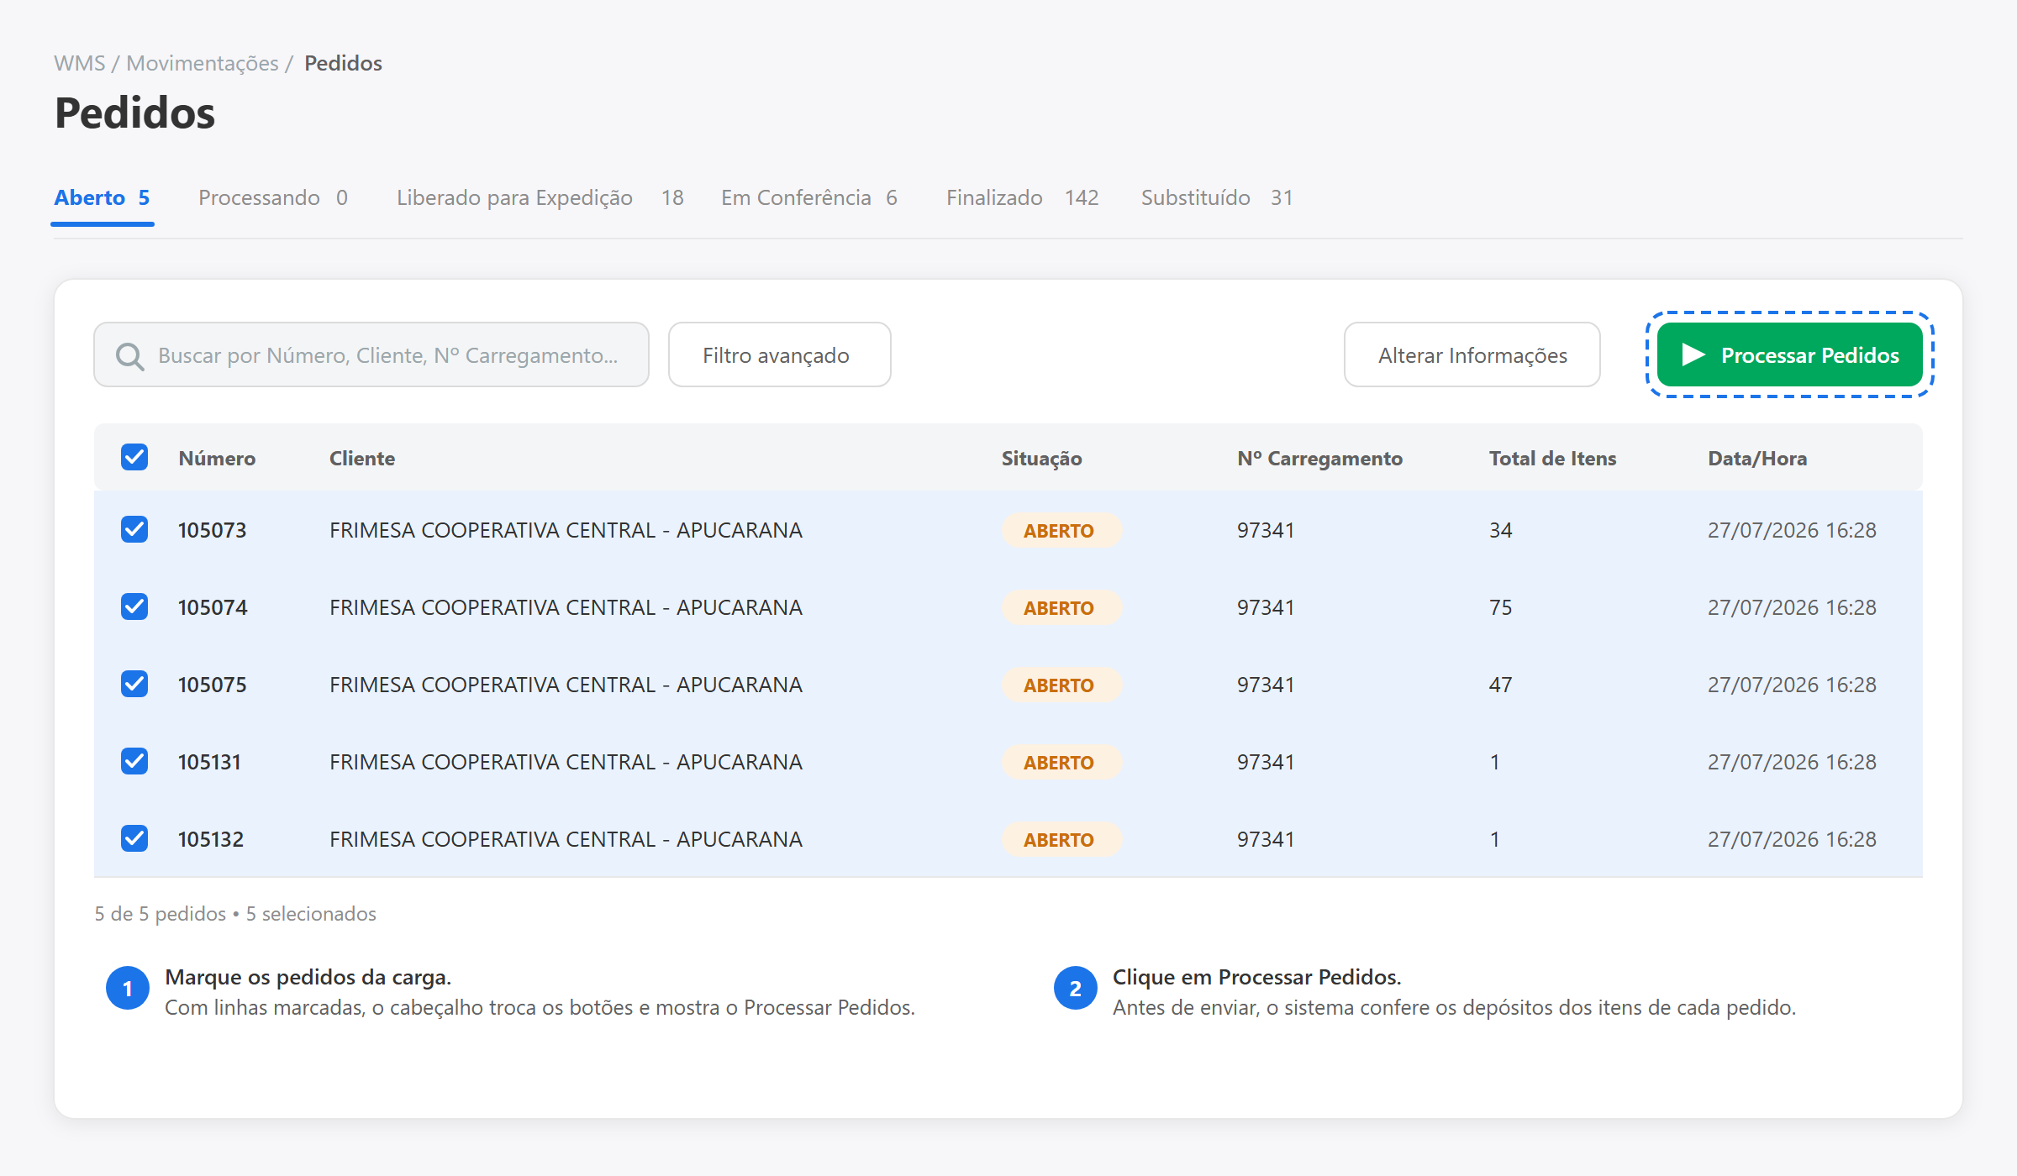Switch to Em Conferência tab
The image size is (2017, 1176).
(x=809, y=198)
